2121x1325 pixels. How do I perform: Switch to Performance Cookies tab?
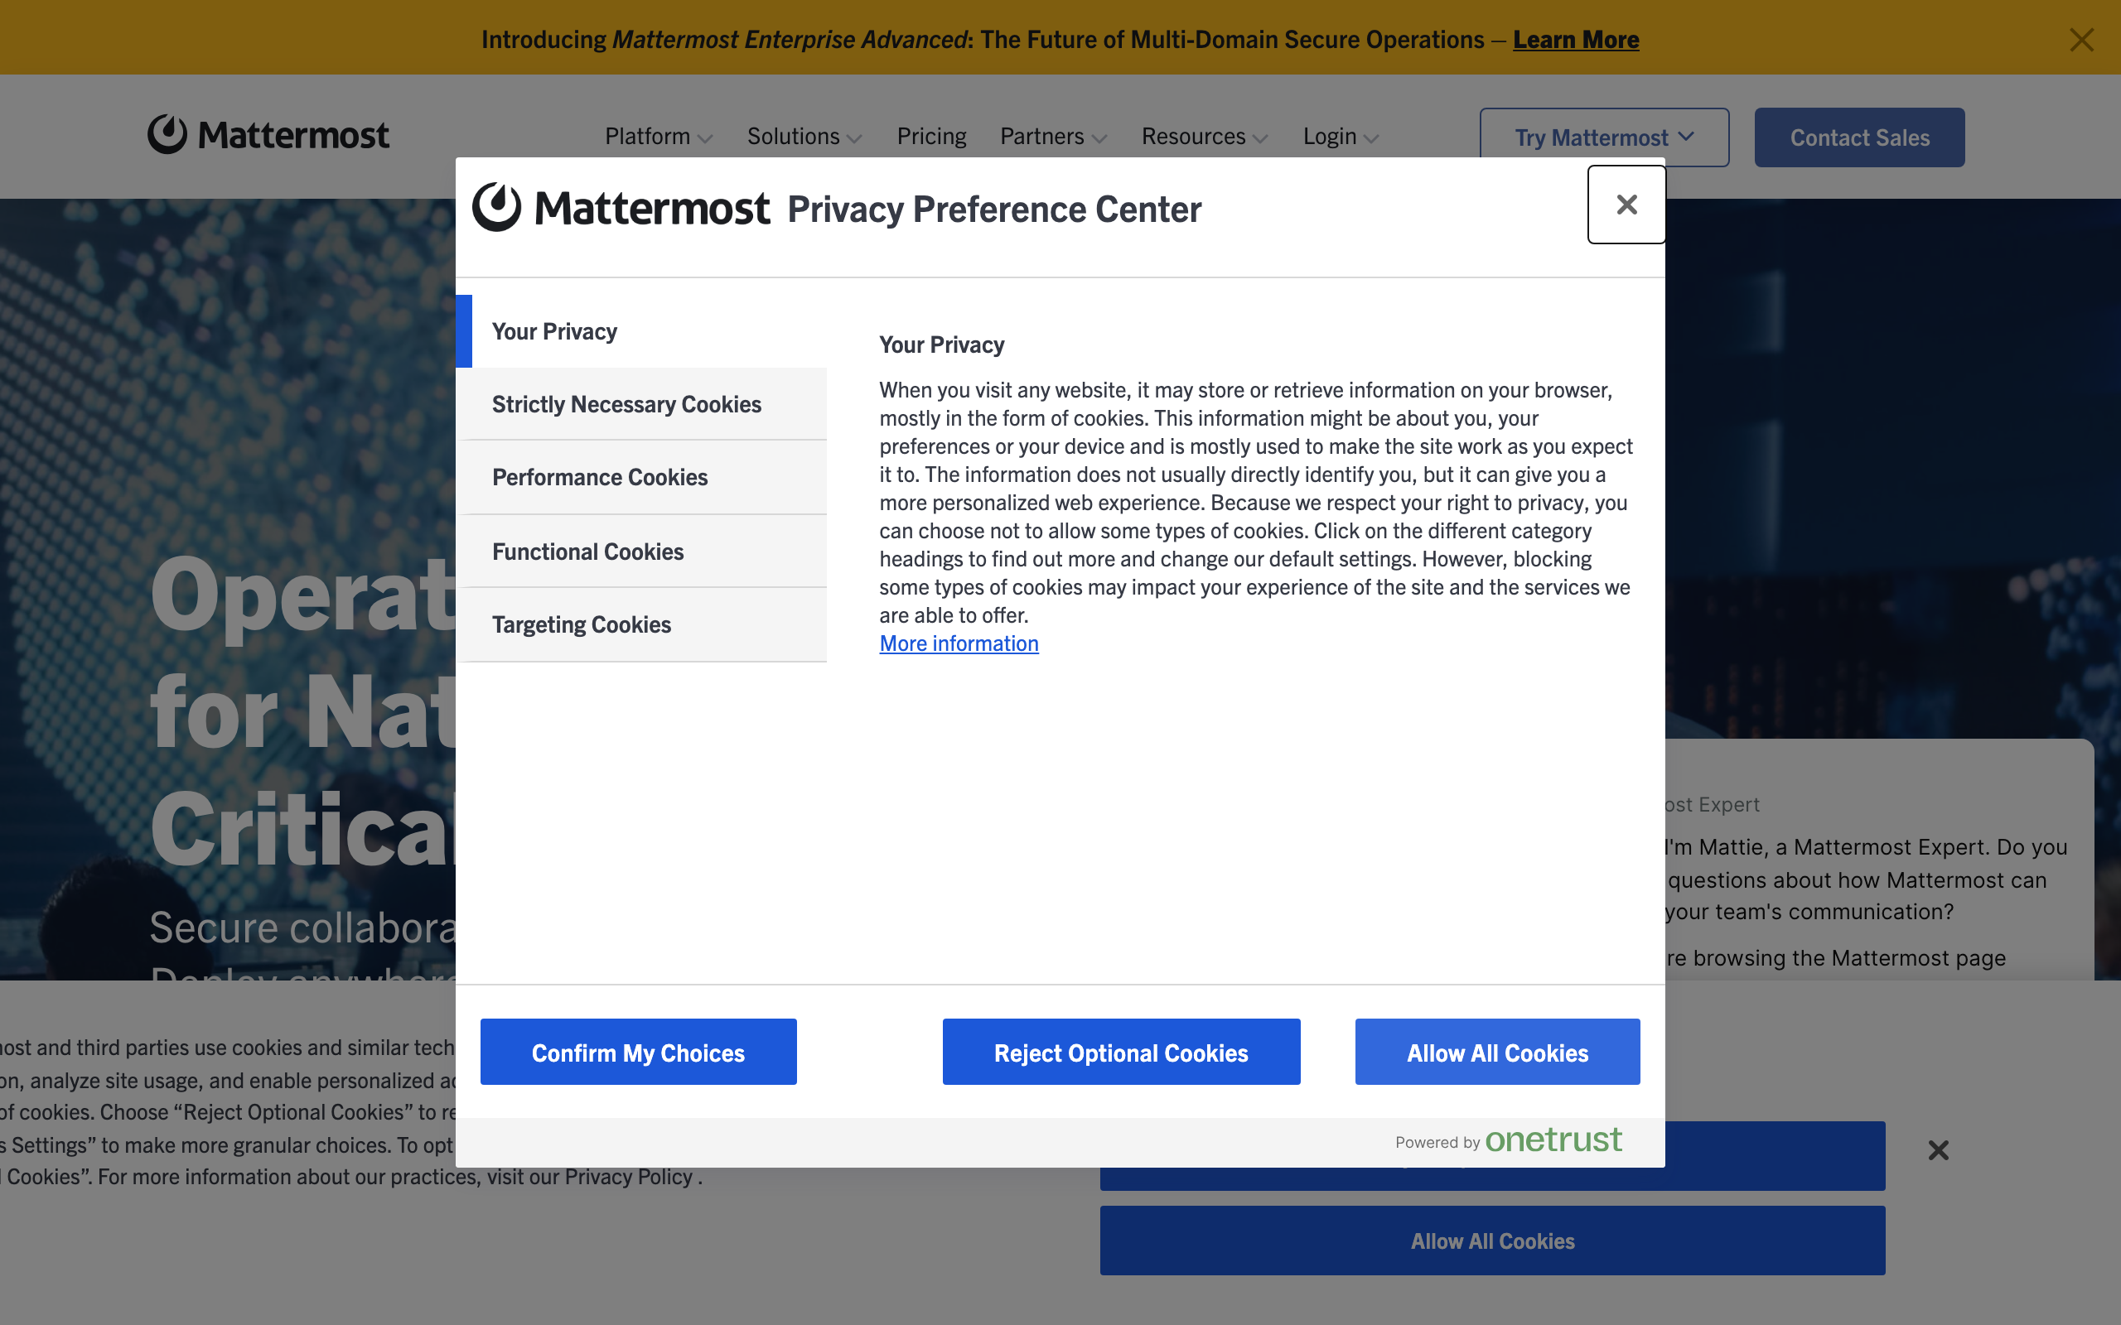point(600,478)
